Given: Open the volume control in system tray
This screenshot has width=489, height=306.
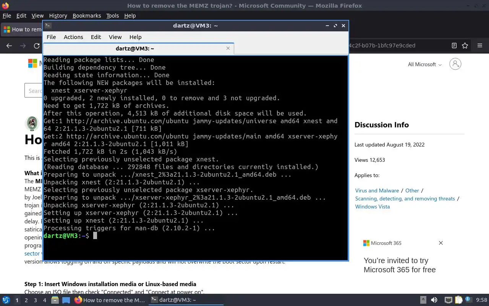Looking at the screenshot, I should [x=434, y=300].
